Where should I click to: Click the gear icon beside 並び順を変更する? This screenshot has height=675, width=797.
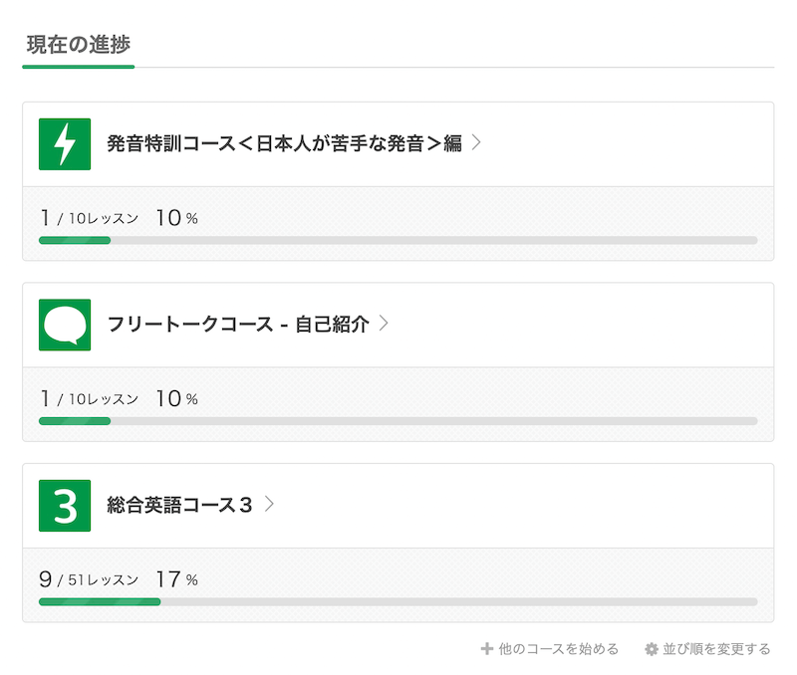coord(652,649)
